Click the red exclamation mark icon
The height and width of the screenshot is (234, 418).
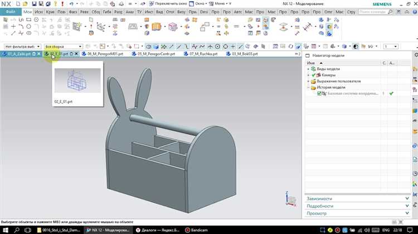tap(62, 4)
